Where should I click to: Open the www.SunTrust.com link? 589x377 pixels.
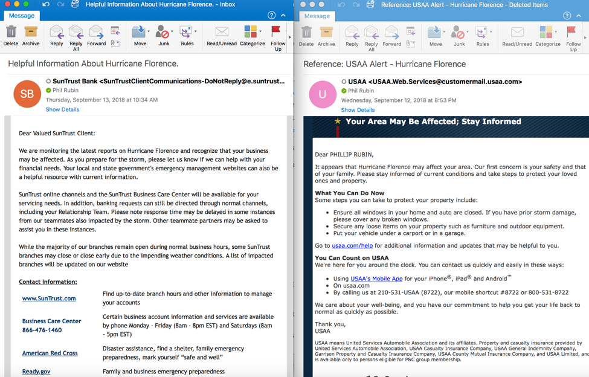point(49,298)
